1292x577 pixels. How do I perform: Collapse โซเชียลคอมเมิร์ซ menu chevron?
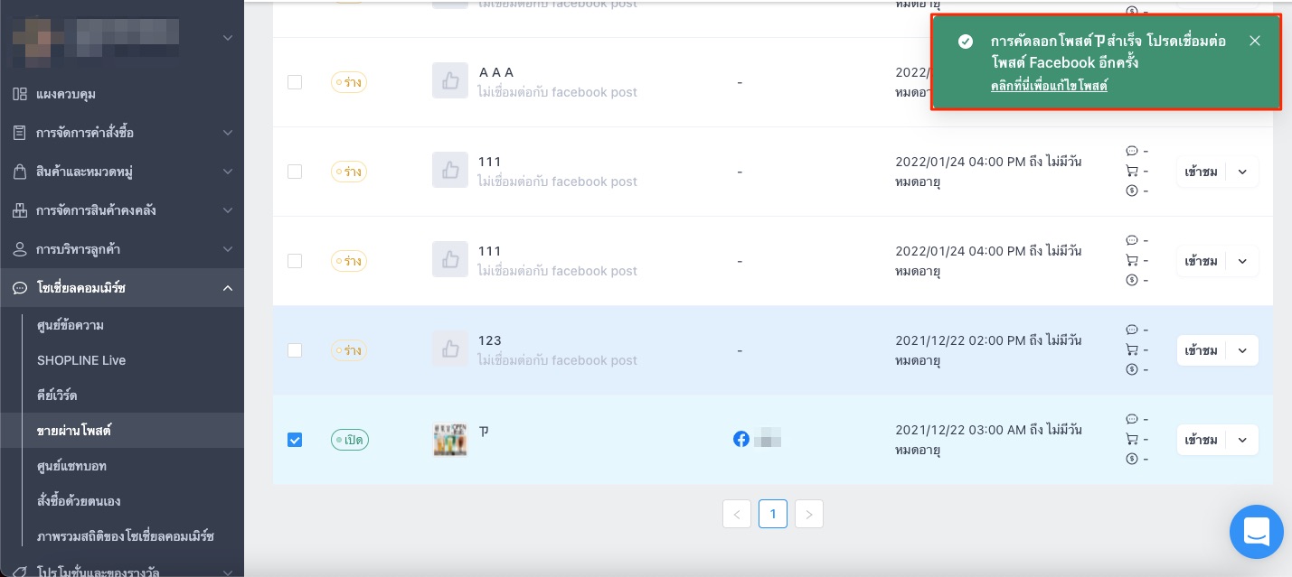[x=228, y=288]
